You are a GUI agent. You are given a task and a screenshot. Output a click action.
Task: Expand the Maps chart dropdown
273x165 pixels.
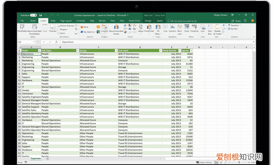(141, 34)
